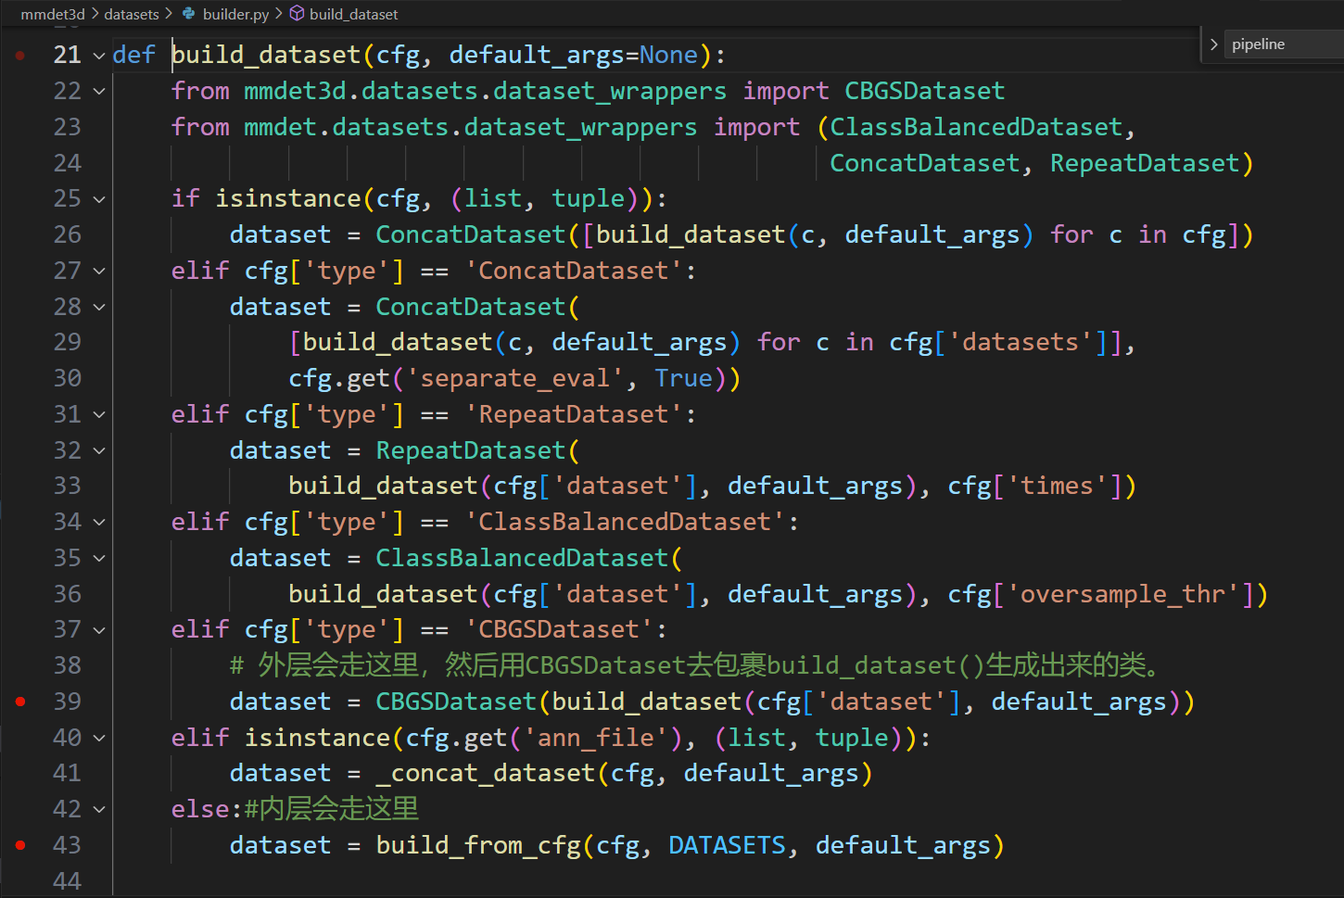
Task: Click the Python file icon in breadcrumb
Action: [189, 14]
